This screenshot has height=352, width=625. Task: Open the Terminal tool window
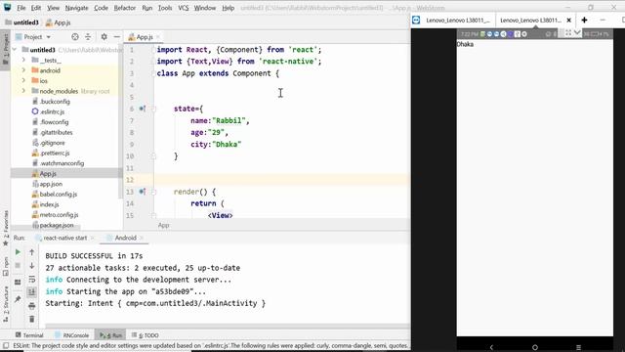pos(29,335)
